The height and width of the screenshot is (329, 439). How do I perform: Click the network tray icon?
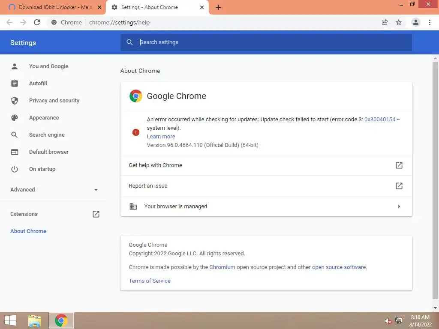tap(399, 321)
